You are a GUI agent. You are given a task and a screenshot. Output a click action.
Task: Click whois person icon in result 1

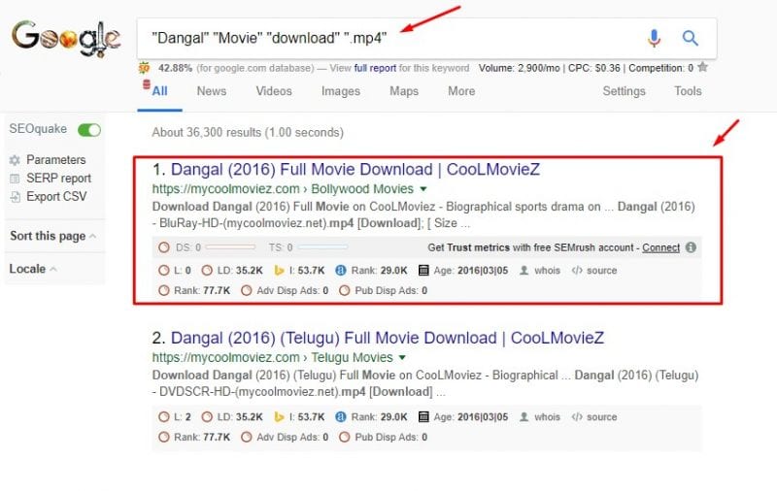coord(524,271)
